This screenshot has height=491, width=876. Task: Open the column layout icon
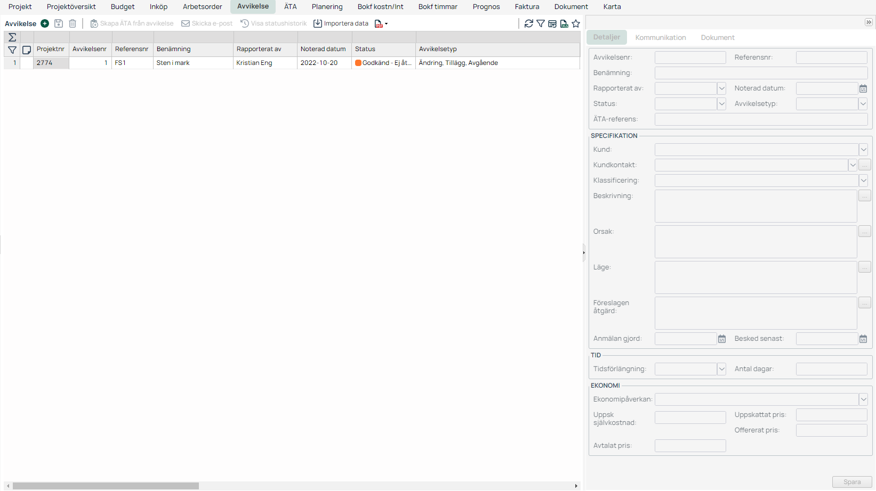pyautogui.click(x=552, y=23)
